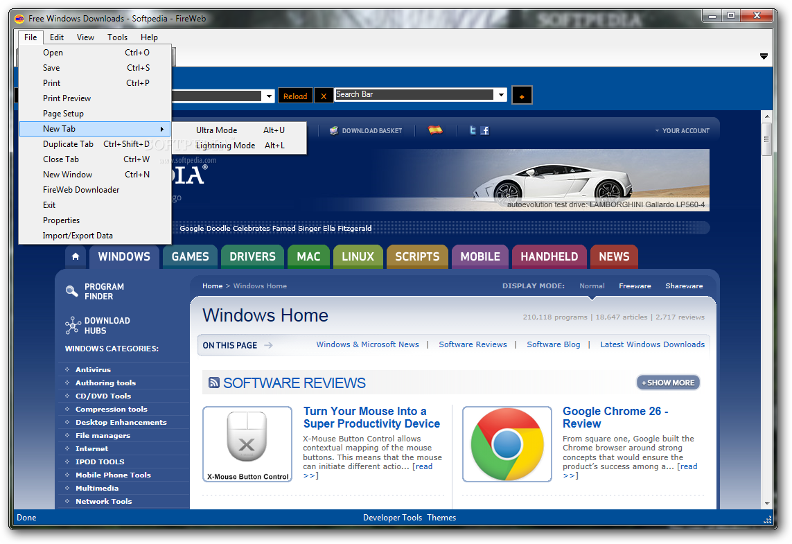
Task: Choose Exit in the File menu
Action: 95,205
